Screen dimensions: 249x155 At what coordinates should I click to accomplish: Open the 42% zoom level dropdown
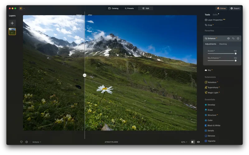pos(184,142)
